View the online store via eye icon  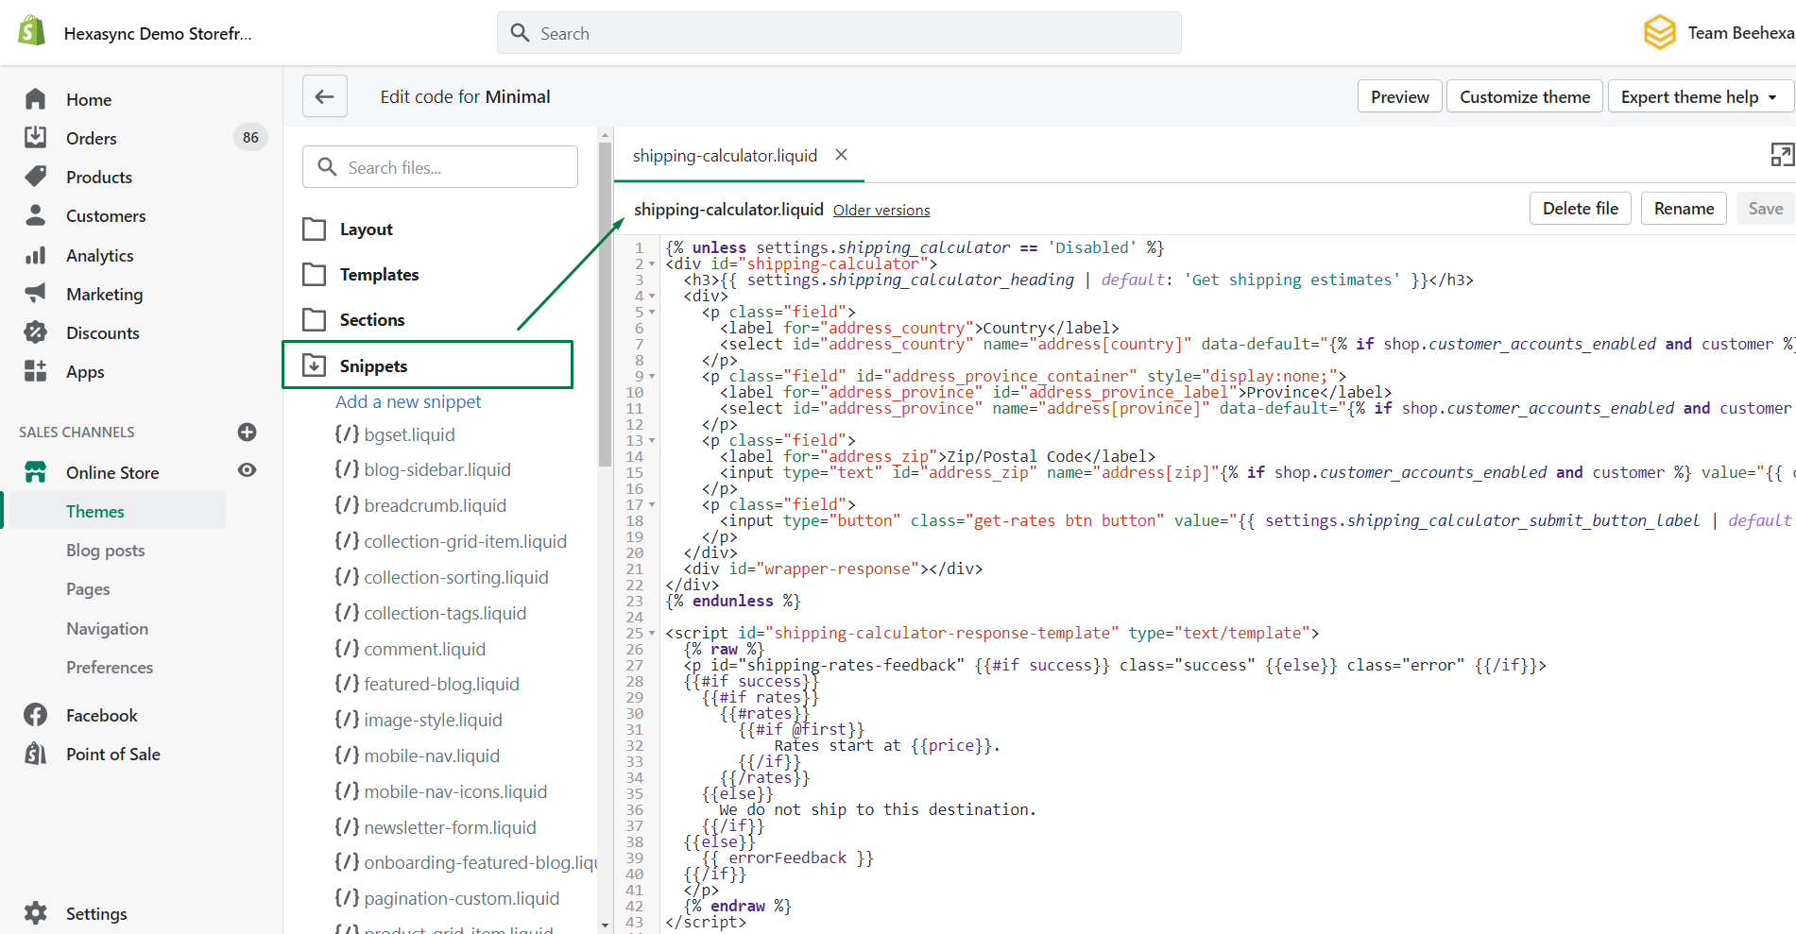(x=247, y=470)
